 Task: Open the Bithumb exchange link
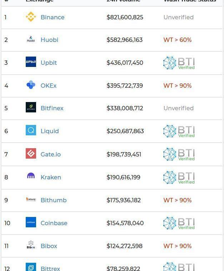point(54,200)
